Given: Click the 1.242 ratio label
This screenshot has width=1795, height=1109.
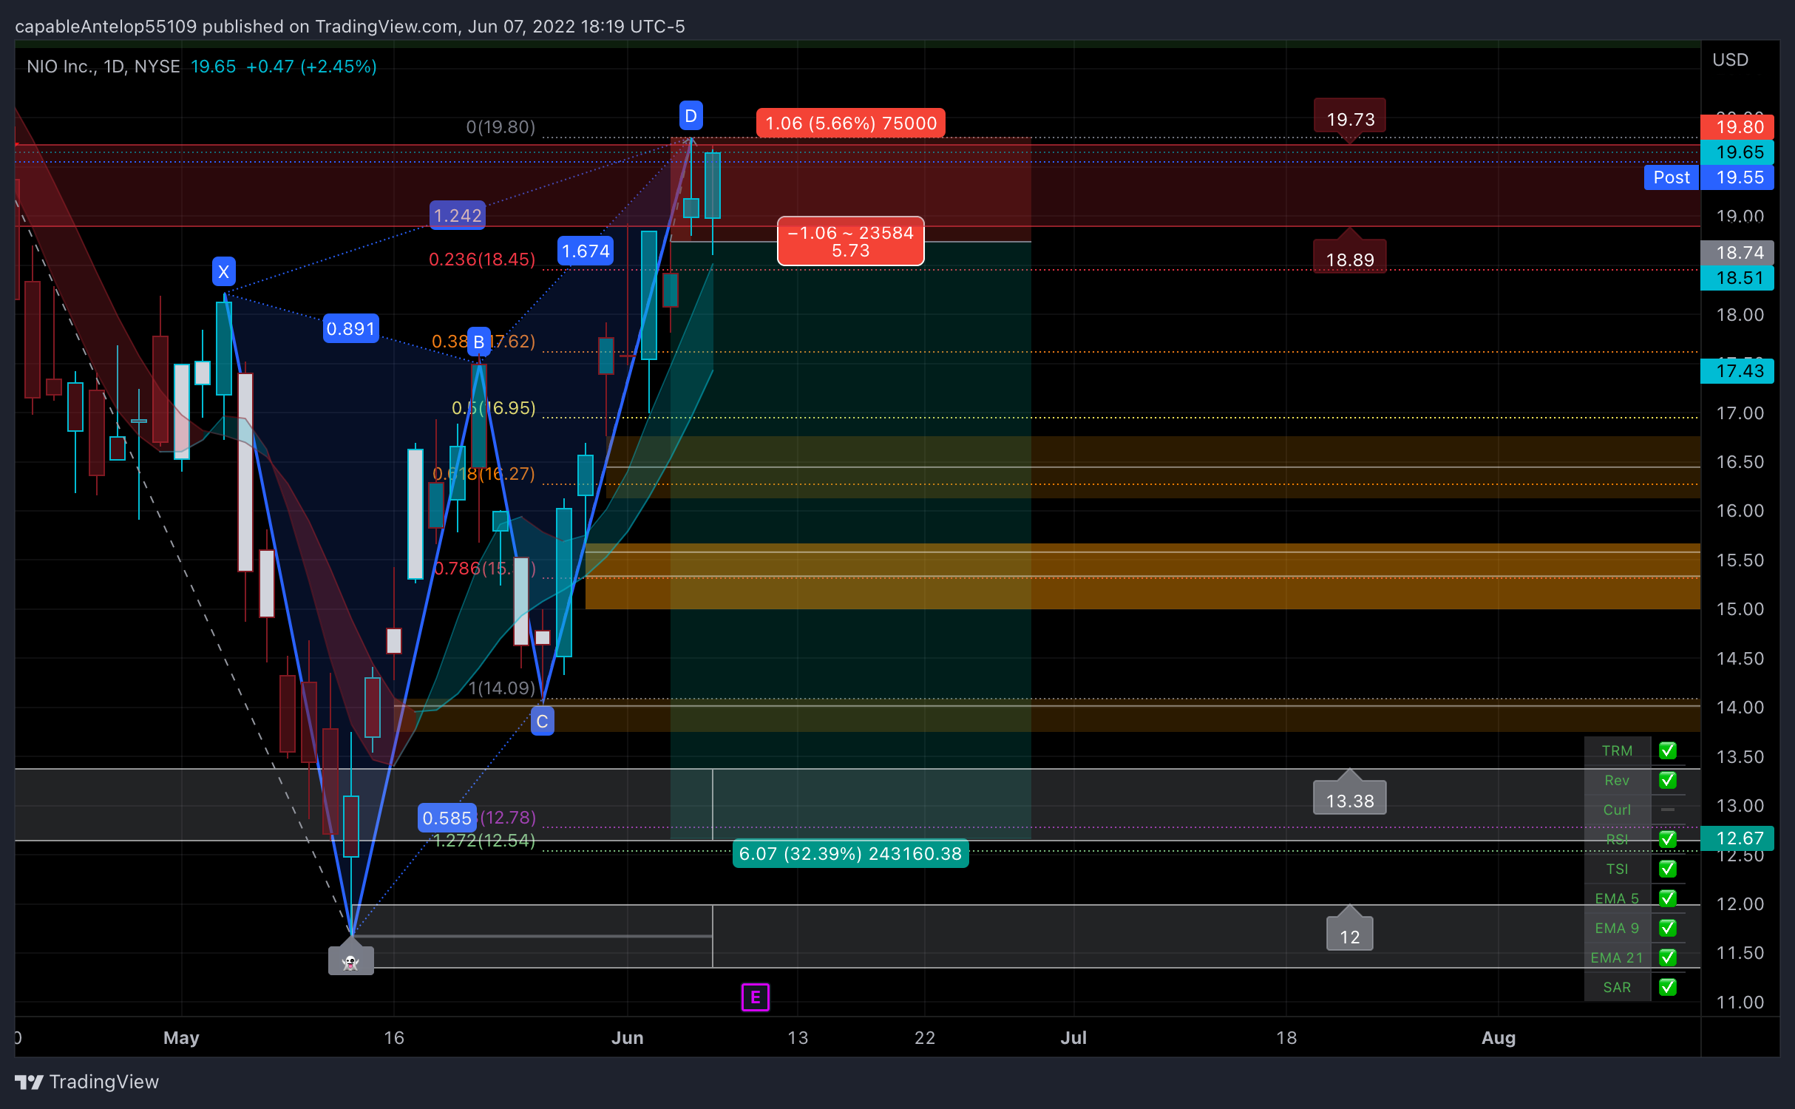Looking at the screenshot, I should (x=458, y=215).
